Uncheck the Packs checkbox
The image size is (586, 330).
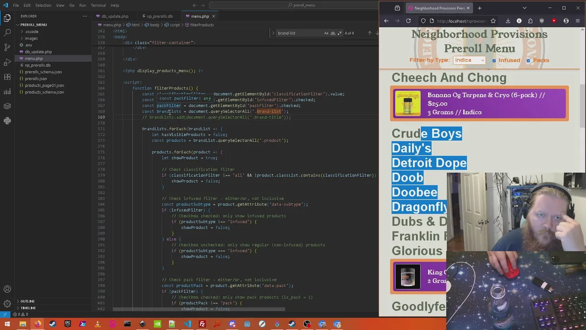528,60
